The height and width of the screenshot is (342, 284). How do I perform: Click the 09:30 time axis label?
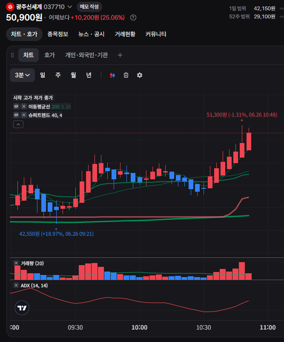click(75, 327)
